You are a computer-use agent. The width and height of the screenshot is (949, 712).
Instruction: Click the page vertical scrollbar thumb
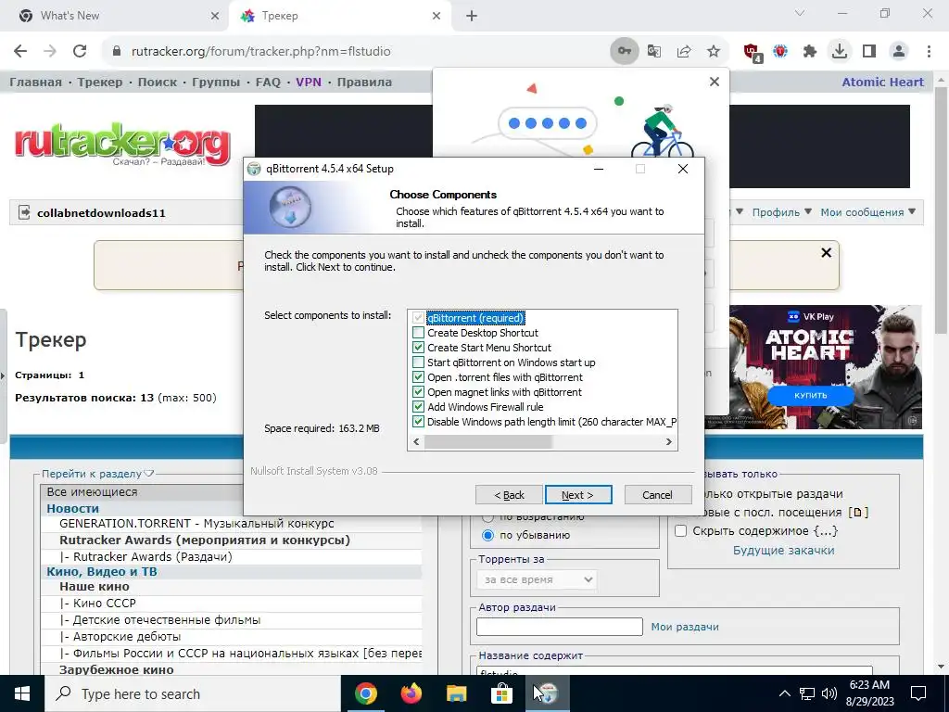[x=941, y=210]
